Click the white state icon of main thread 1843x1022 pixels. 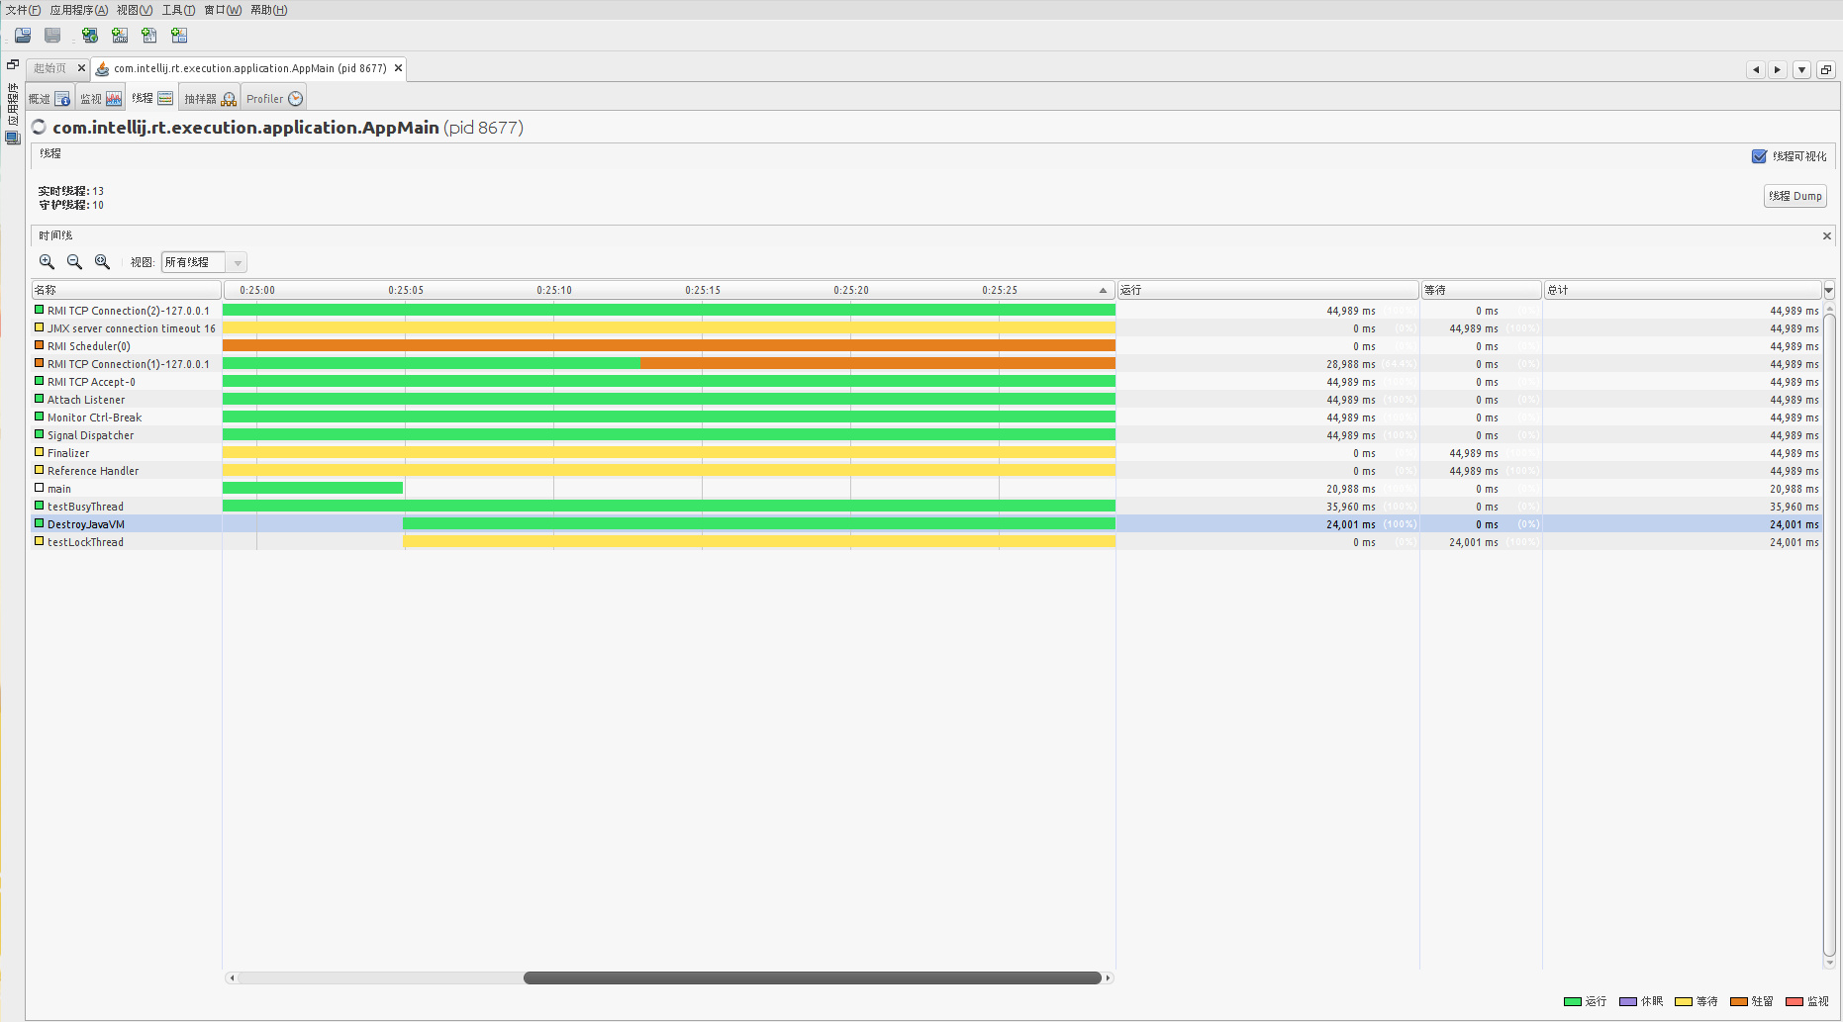pos(40,488)
